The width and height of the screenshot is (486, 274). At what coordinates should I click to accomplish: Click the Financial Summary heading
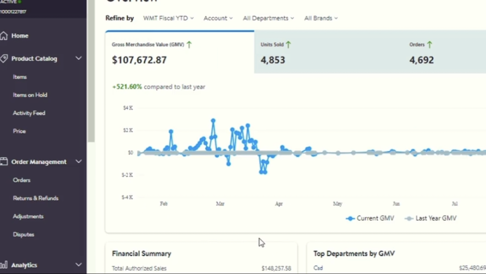141,254
